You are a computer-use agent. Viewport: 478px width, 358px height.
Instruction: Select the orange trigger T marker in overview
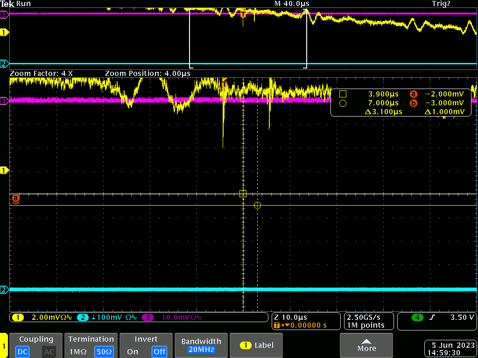[x=243, y=14]
